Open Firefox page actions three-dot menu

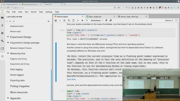click(124, 8)
